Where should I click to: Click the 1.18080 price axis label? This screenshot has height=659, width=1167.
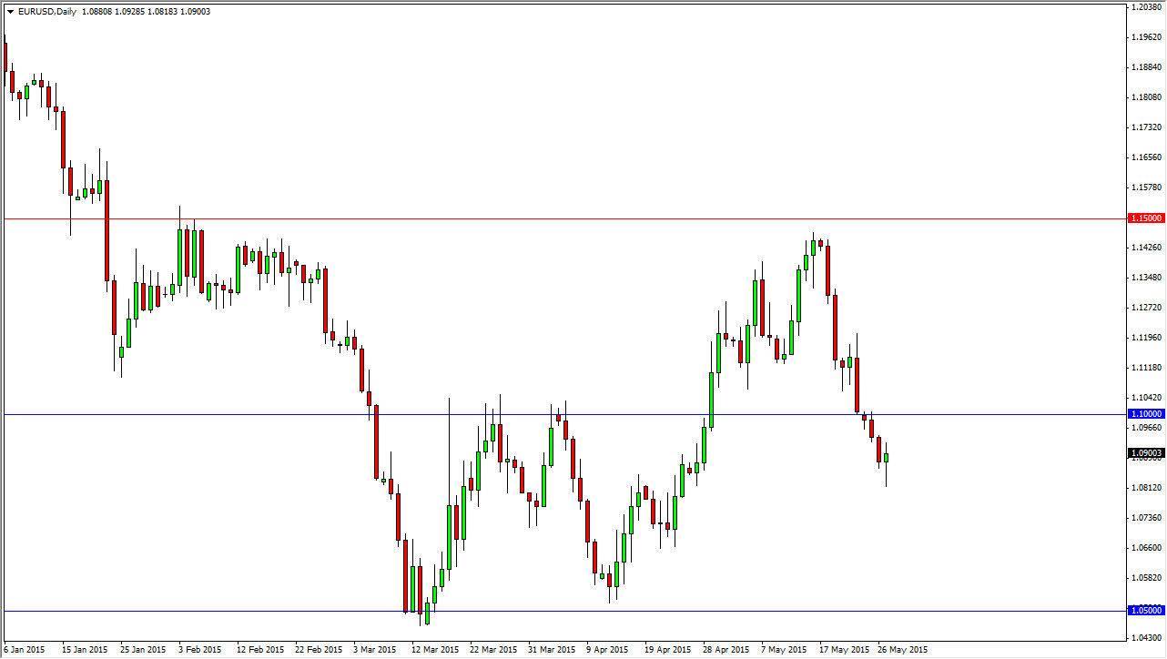(1146, 97)
